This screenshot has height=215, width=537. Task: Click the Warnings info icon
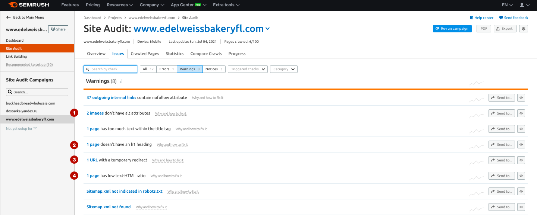(121, 81)
